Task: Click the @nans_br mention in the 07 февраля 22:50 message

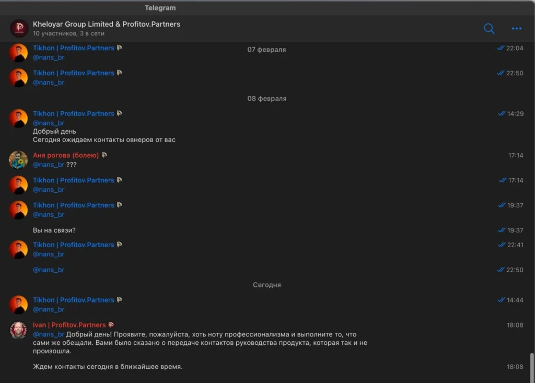Action: point(49,82)
